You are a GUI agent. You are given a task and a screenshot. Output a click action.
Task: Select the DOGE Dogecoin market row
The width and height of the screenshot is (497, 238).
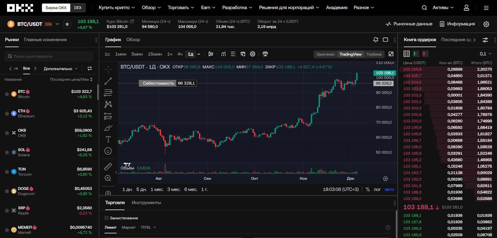pyautogui.click(x=49, y=191)
